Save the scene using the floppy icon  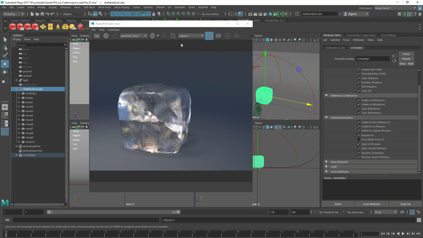click(42, 14)
